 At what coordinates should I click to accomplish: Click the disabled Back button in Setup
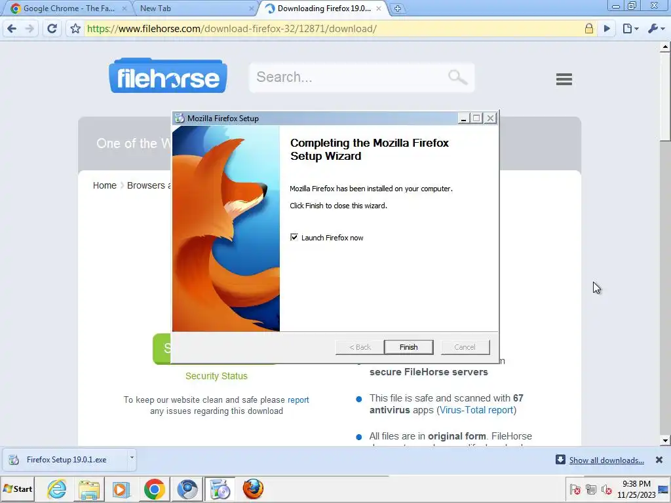click(360, 347)
